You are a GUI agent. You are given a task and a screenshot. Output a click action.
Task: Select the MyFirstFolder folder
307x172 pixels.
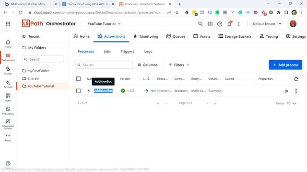point(35,71)
